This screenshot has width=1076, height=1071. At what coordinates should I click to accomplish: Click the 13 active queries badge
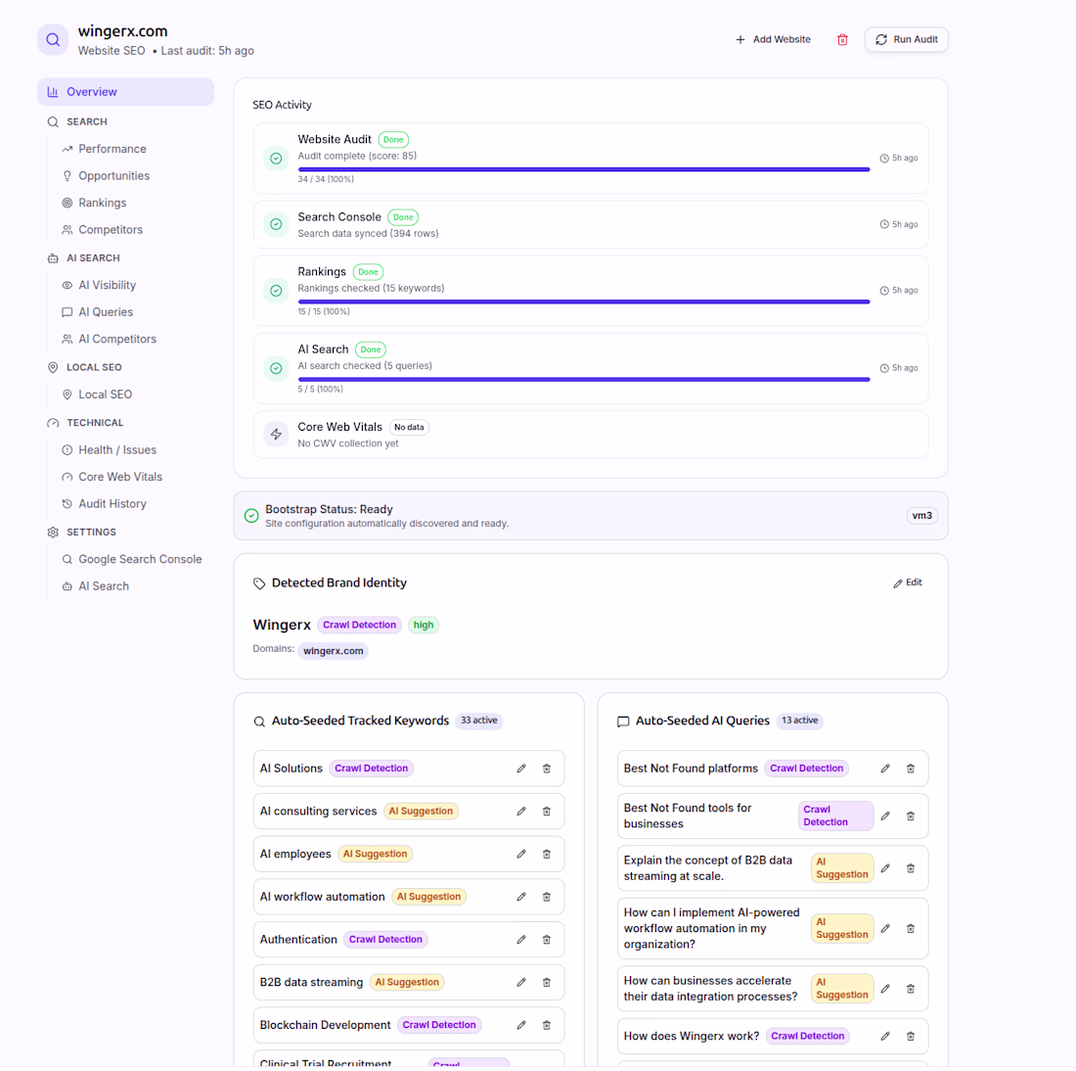coord(800,721)
